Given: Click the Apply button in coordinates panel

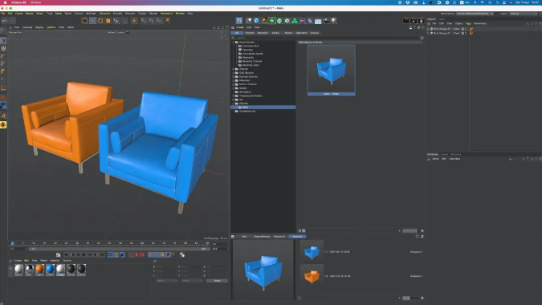Looking at the screenshot, I should coord(217,281).
